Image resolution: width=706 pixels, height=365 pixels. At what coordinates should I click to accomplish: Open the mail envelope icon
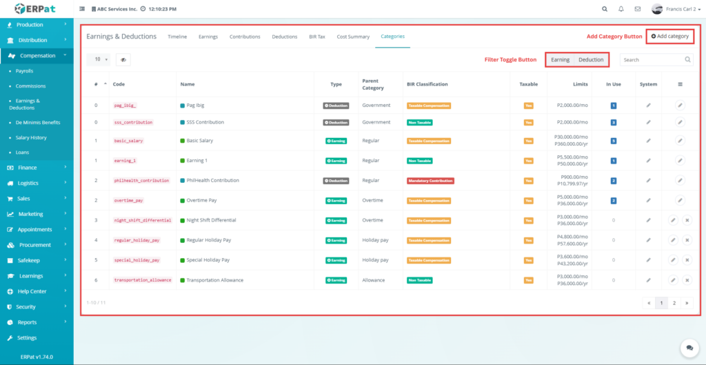pos(638,9)
